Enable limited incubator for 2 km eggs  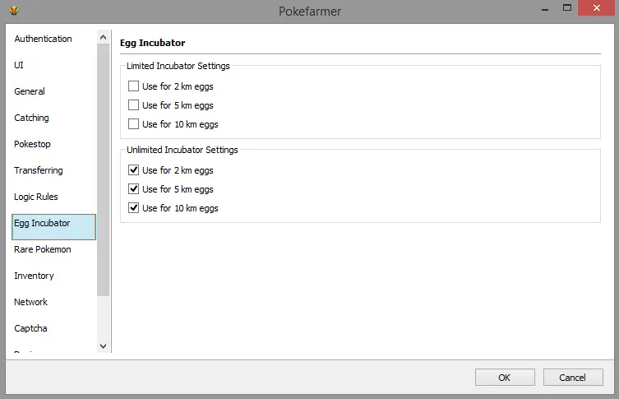click(x=133, y=86)
